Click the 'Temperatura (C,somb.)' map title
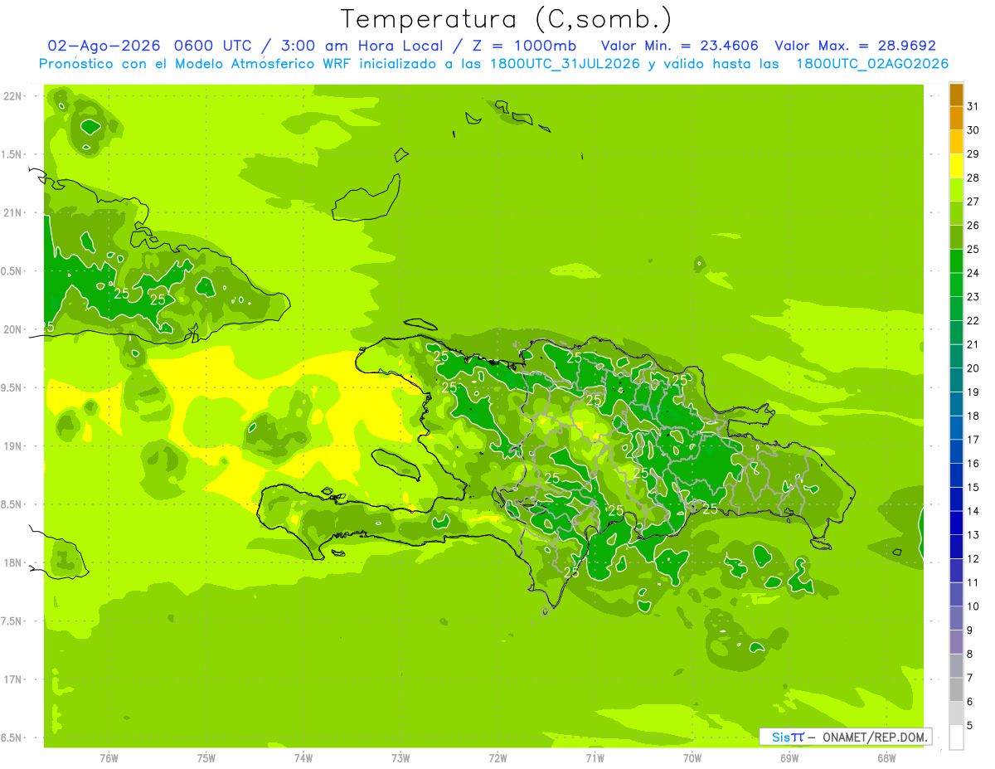The width and height of the screenshot is (995, 769). [506, 18]
